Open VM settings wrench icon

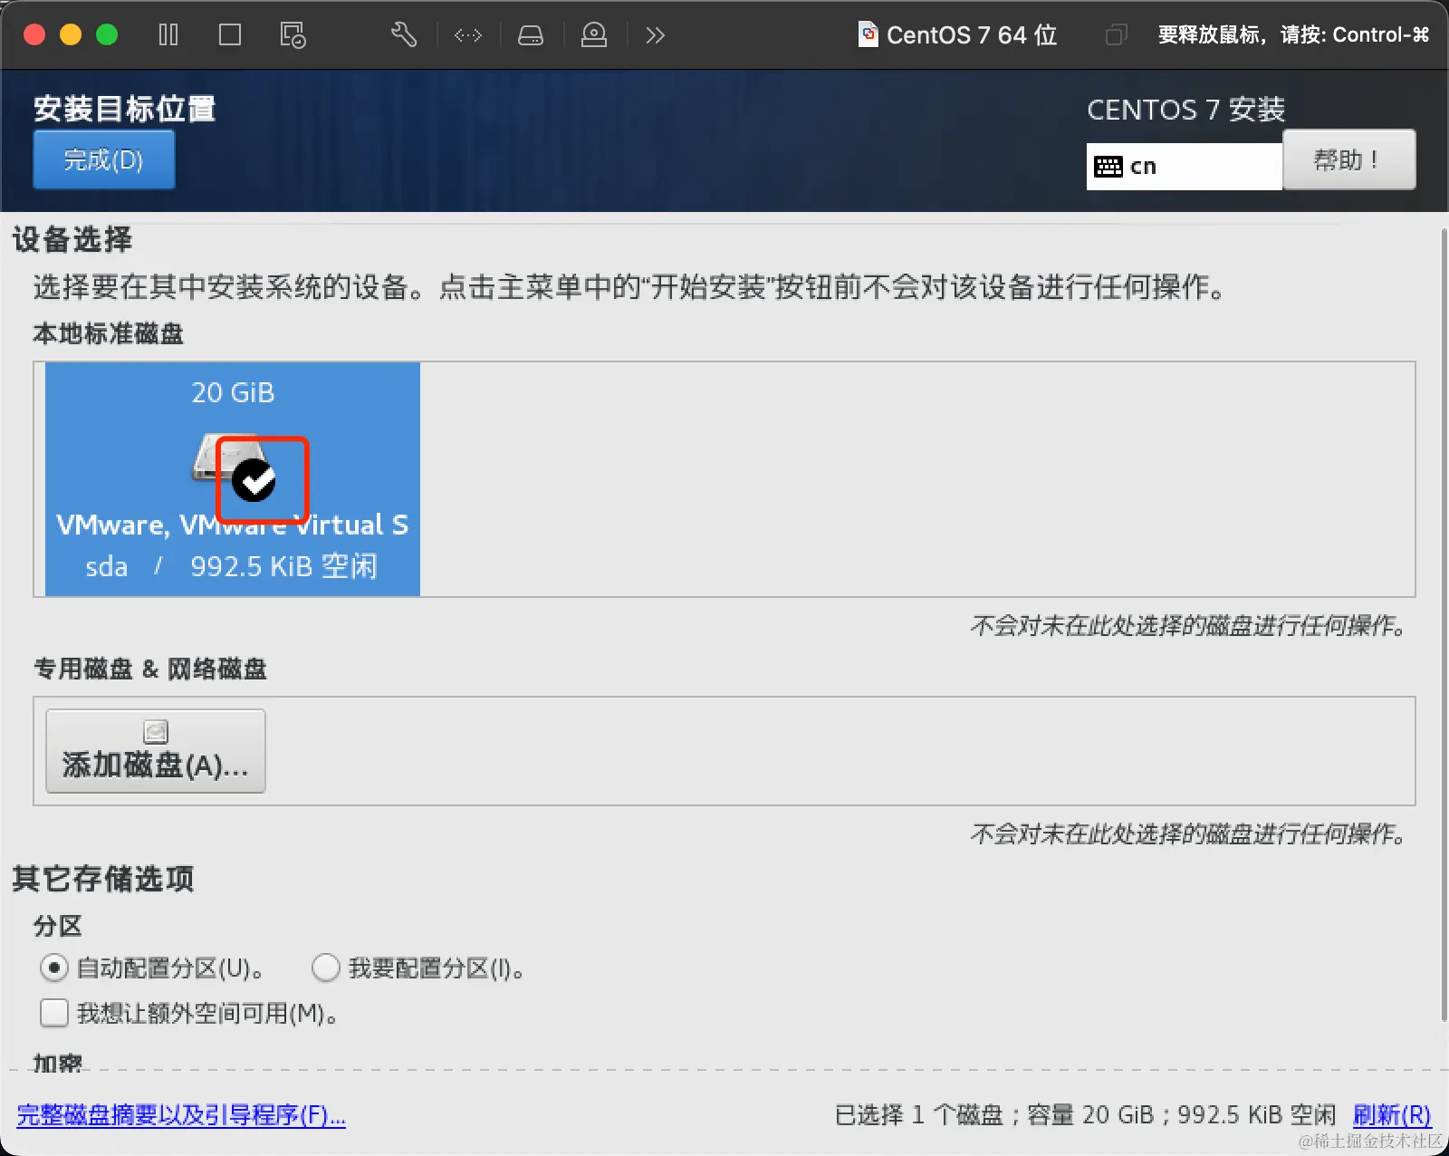pyautogui.click(x=404, y=35)
